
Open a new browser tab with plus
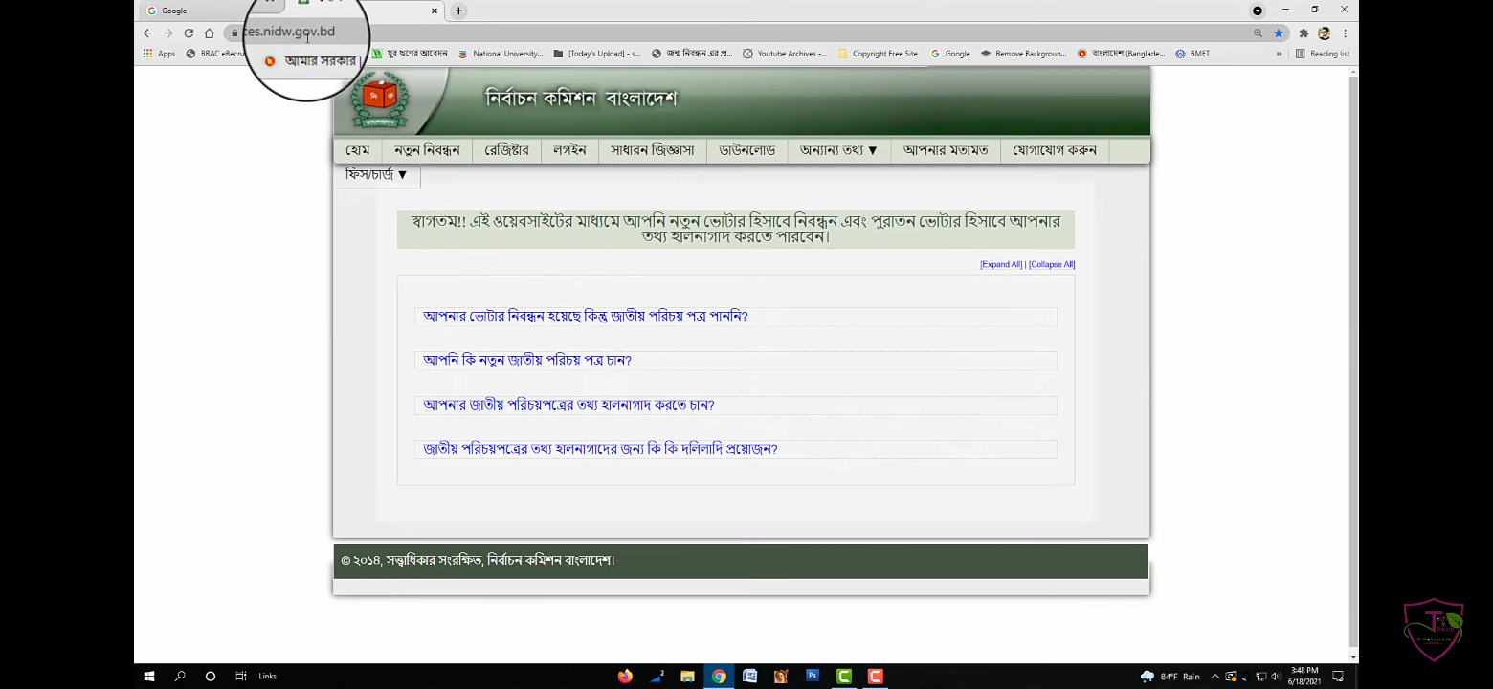point(458,11)
